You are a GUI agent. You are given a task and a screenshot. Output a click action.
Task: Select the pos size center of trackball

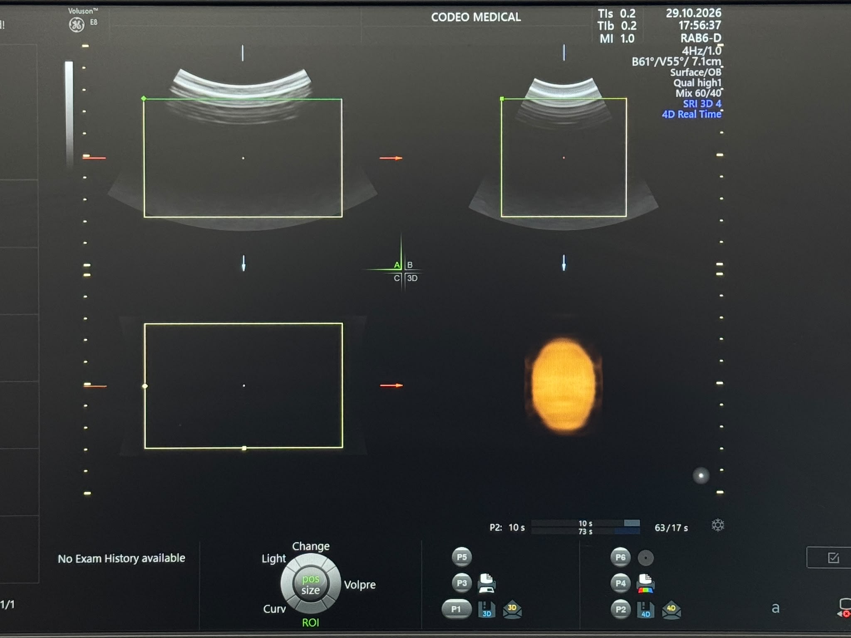(311, 584)
